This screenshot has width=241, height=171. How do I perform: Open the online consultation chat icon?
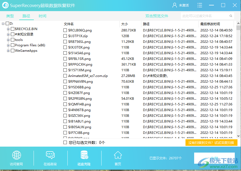click(50, 155)
